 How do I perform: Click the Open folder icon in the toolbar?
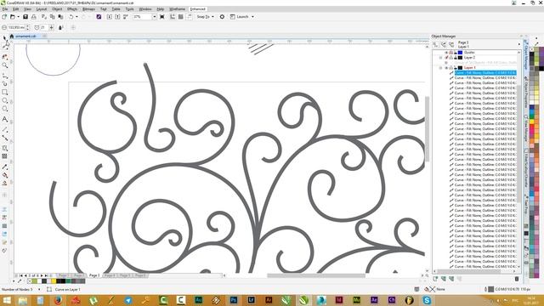coord(13,17)
